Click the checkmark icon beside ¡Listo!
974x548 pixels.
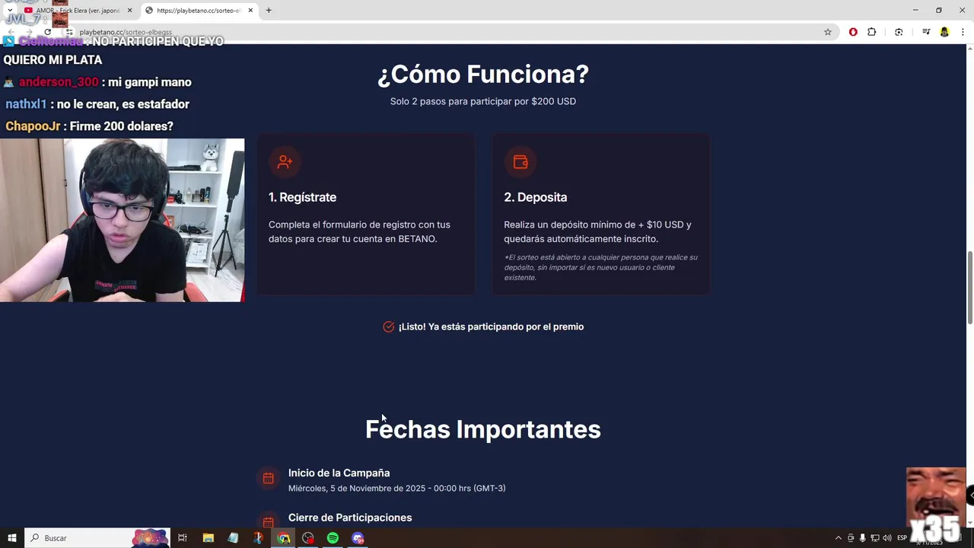(389, 327)
